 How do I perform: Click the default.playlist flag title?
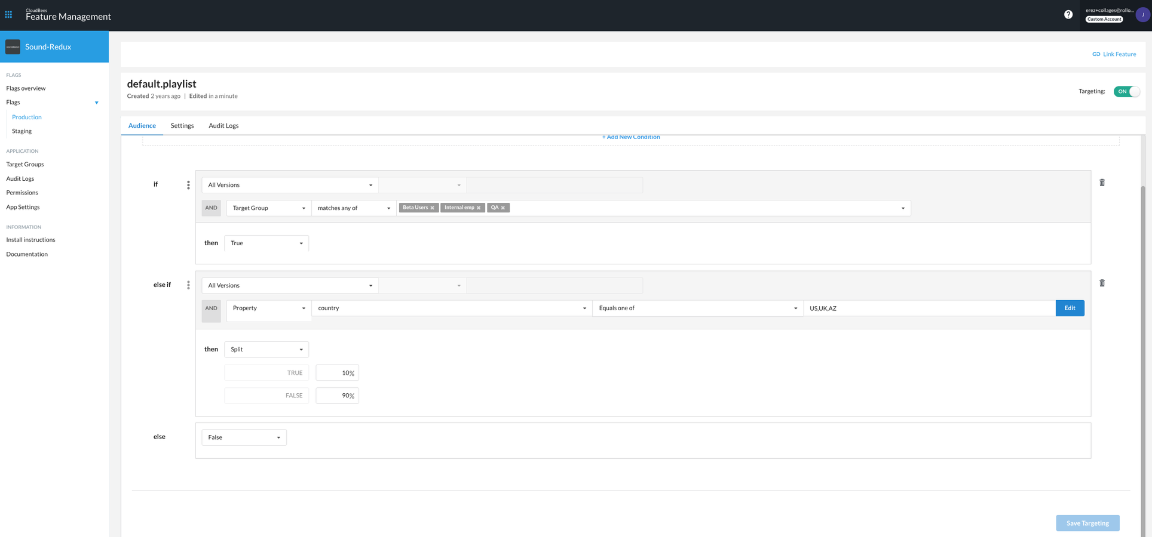coord(161,84)
